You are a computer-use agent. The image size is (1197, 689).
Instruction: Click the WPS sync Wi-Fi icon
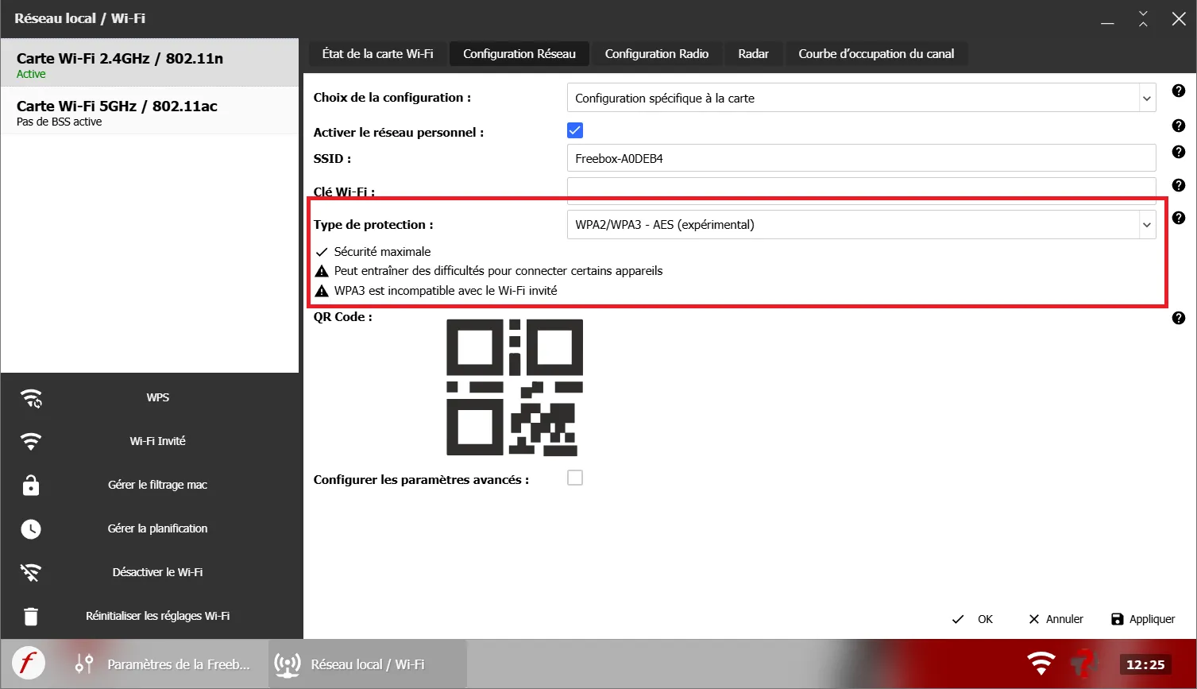[31, 398]
